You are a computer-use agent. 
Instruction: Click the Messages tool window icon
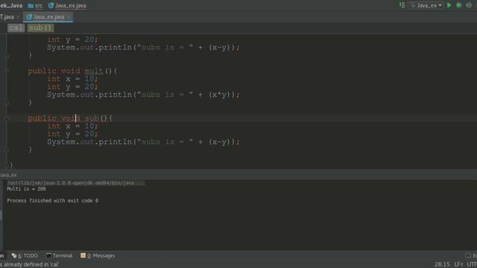[x=83, y=255]
